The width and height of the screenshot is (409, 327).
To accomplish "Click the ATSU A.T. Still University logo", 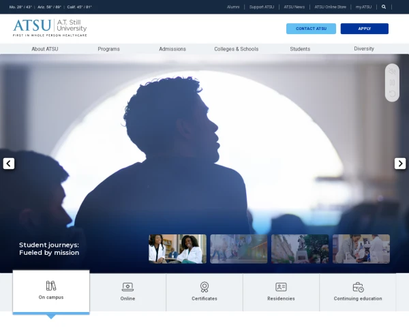I will coord(50,28).
